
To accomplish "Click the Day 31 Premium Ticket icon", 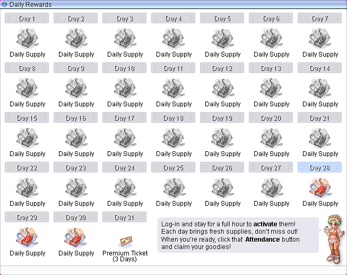I will (125, 241).
